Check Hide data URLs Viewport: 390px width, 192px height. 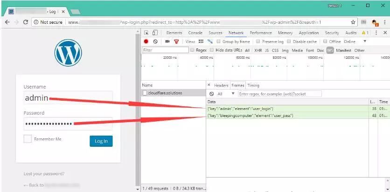click(x=212, y=50)
